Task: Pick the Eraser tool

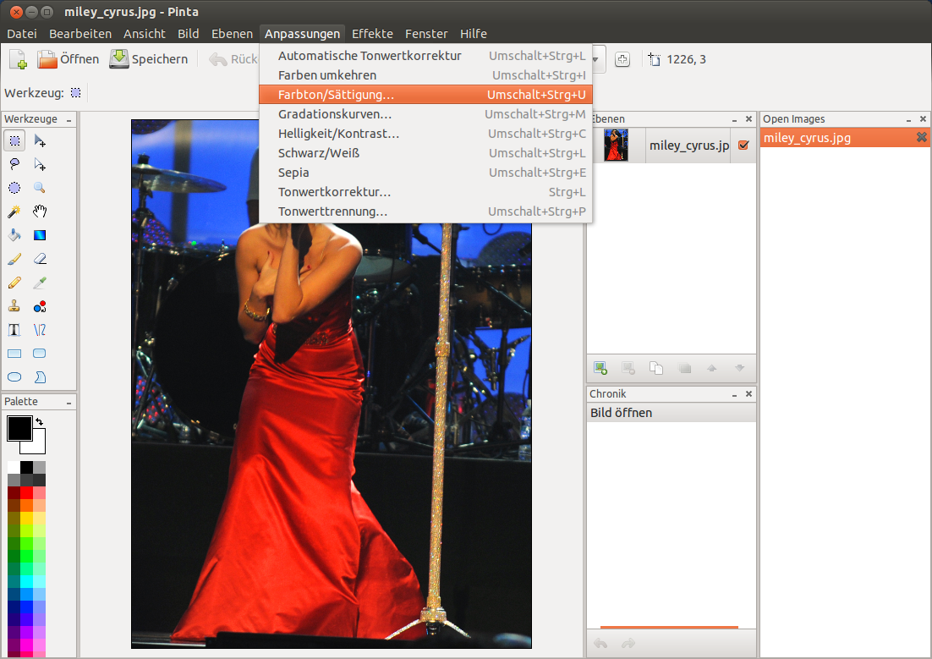Action: coord(40,259)
